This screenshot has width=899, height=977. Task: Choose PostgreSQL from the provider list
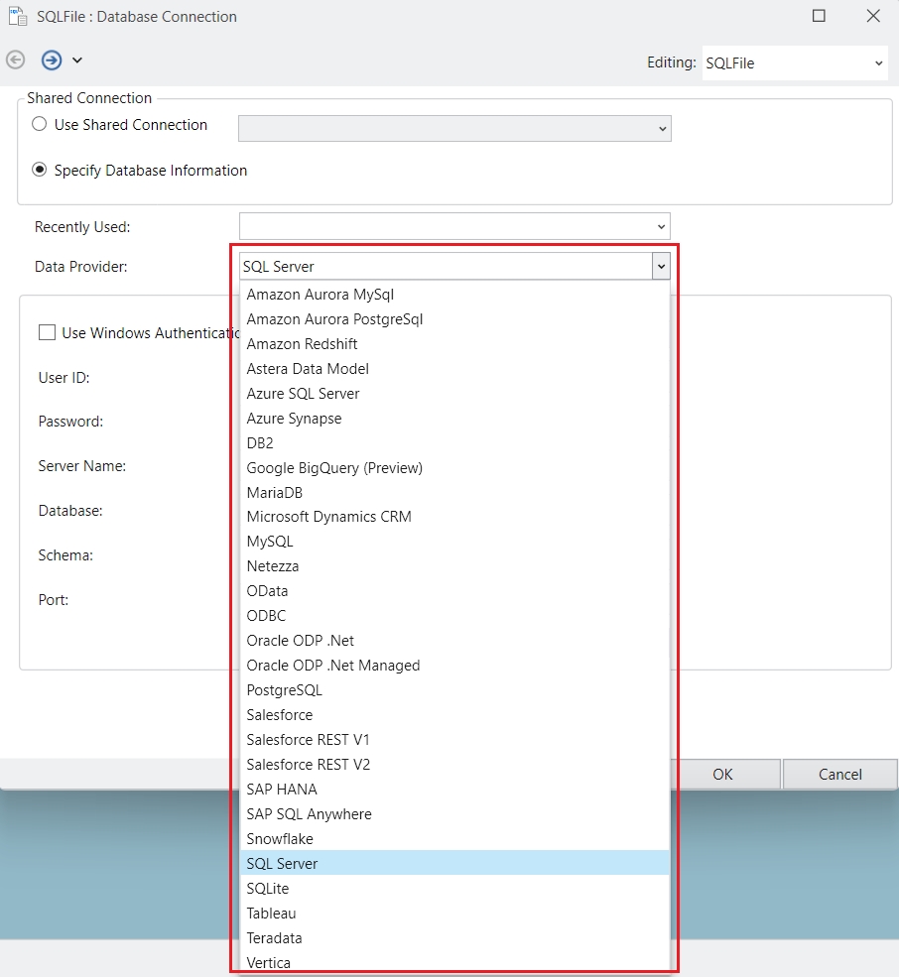point(284,690)
